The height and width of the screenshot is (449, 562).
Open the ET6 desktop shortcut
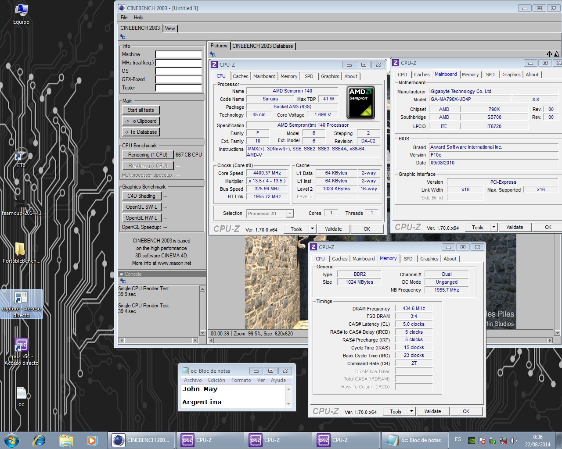click(x=21, y=158)
